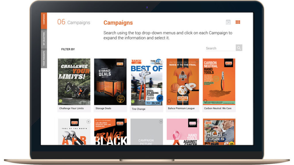Deselect Challenge Your Limits green checkmark

pyautogui.click(x=61, y=101)
